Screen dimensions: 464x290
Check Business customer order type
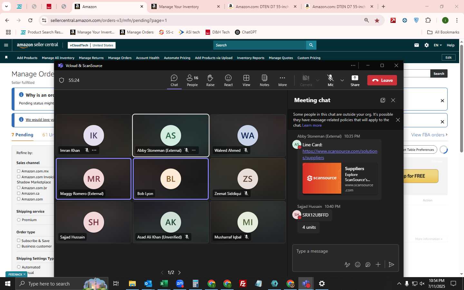19,246
